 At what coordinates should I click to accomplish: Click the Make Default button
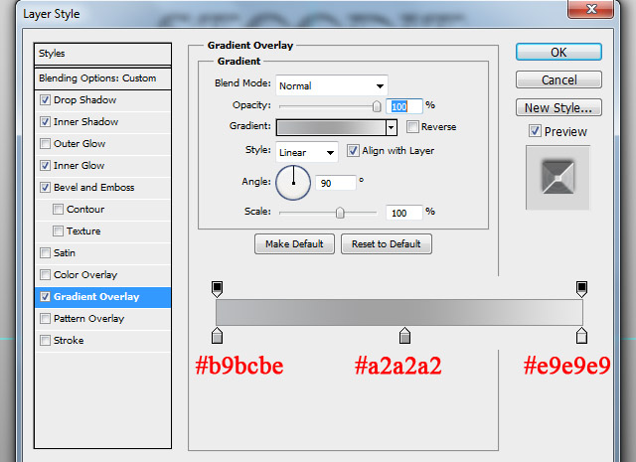coord(294,243)
